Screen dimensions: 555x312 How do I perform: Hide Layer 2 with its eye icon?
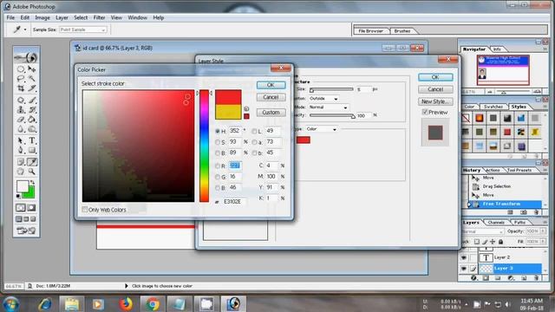[464, 257]
